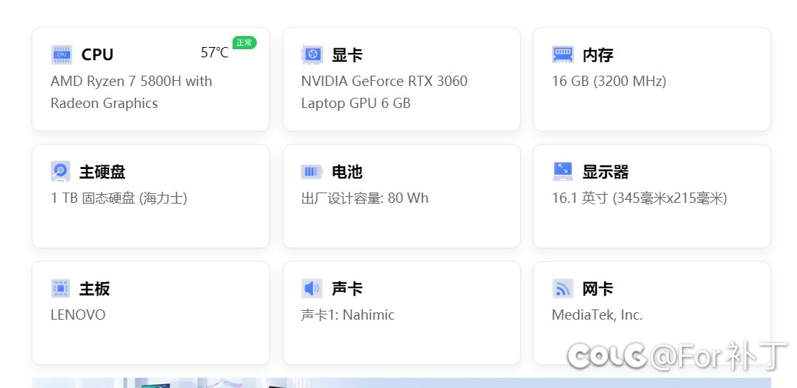Click the network card (网卡) signal icon
This screenshot has height=388, width=797.
[562, 289]
